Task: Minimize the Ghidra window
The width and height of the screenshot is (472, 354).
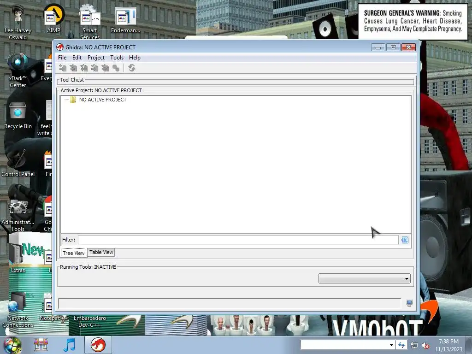Action: tap(378, 47)
